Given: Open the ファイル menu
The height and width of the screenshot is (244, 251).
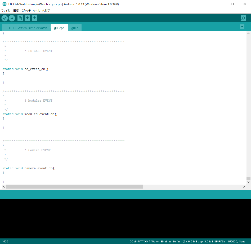Looking at the screenshot, I should 6,11.
